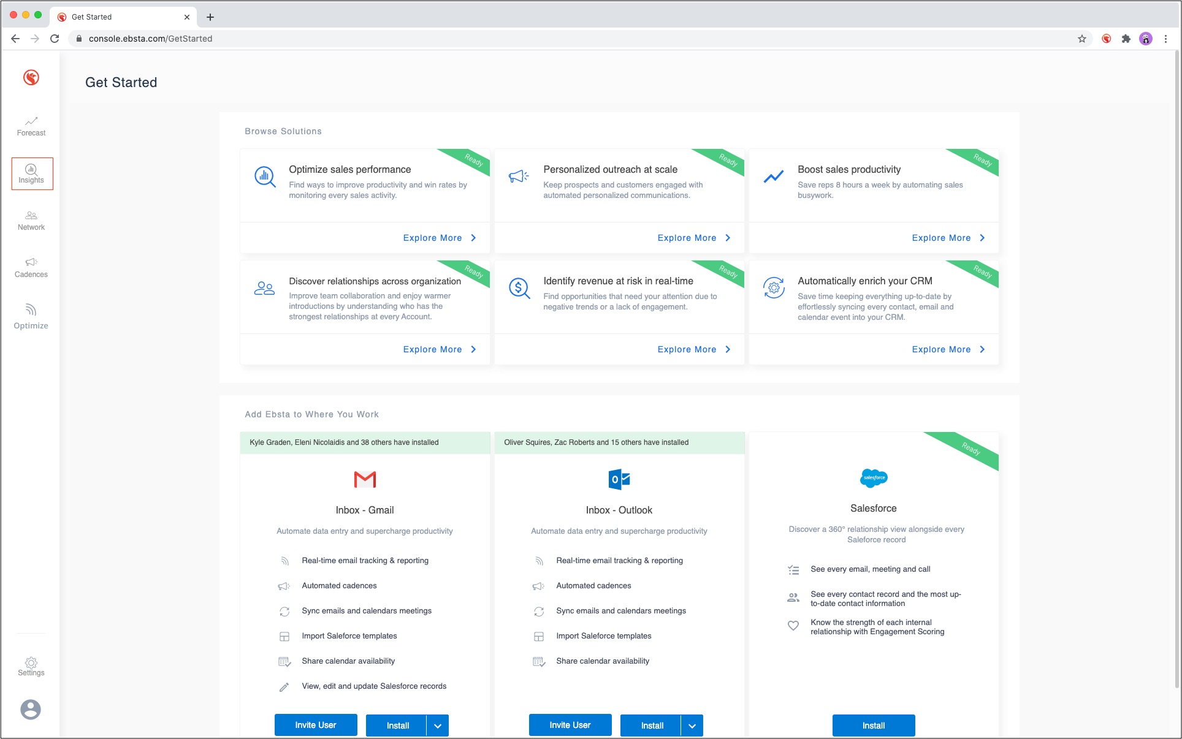The height and width of the screenshot is (739, 1182).
Task: Go to Network in the sidebar
Action: coord(31,221)
